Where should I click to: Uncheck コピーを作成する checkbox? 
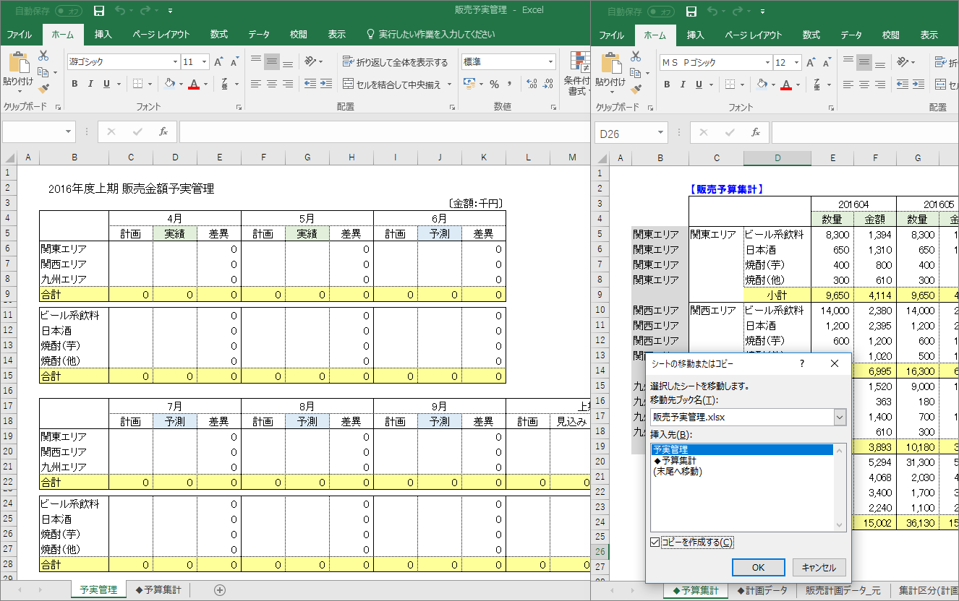(655, 542)
